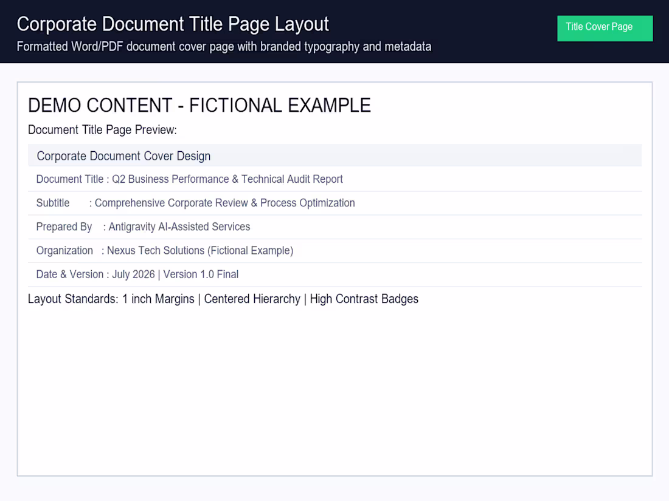Click the Formatted Word/PDF document cover page subtitle

click(224, 46)
